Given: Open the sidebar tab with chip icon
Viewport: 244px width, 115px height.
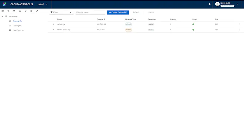Looking at the screenshot, I should tap(9, 11).
